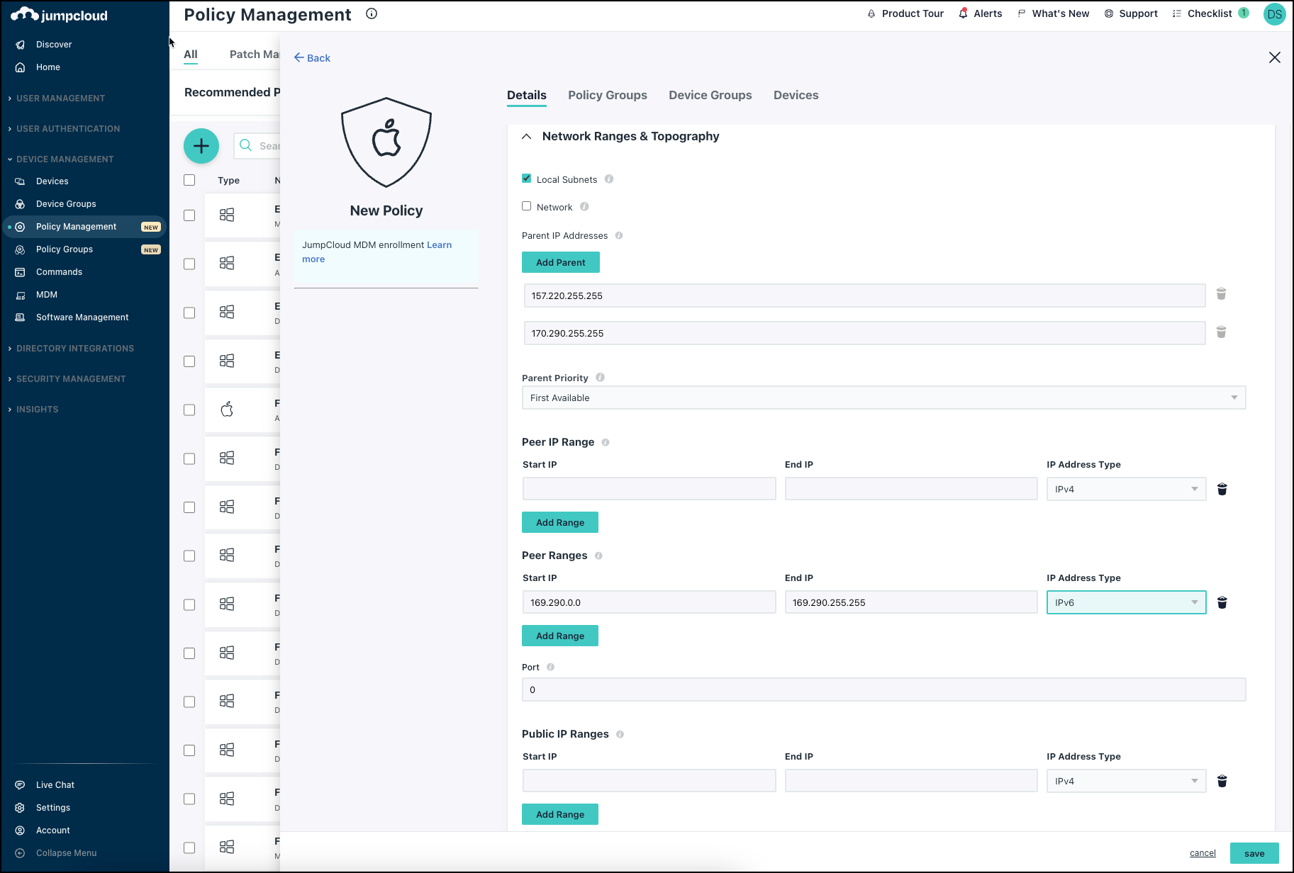Open Commands from Device Management menu
1294x873 pixels.
point(59,271)
